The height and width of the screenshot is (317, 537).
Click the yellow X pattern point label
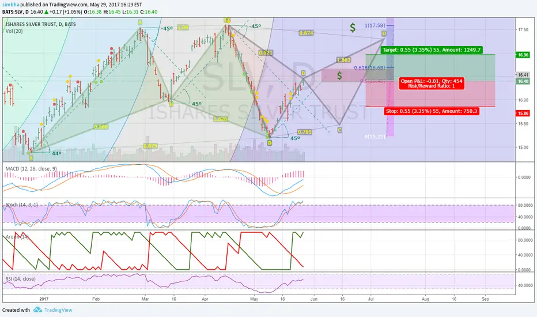(x=31, y=158)
